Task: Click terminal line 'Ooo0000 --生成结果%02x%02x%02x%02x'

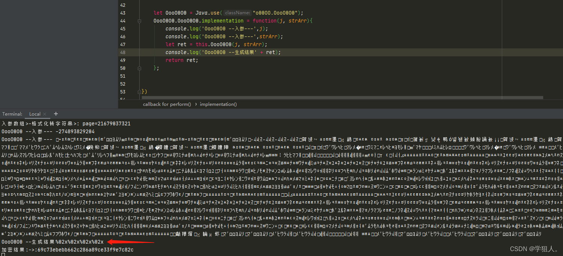Action: point(53,242)
